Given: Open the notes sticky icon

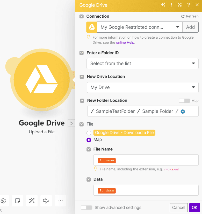Looking at the screenshot, I should 18,201.
